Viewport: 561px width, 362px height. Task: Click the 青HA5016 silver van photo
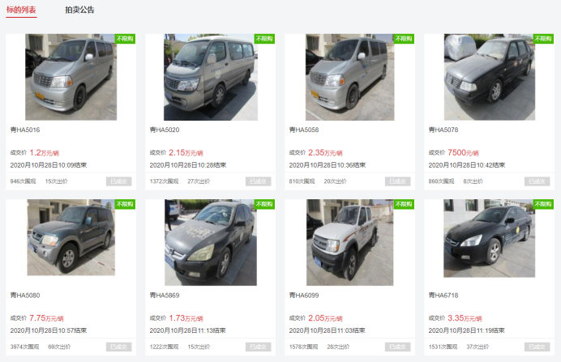(71, 73)
